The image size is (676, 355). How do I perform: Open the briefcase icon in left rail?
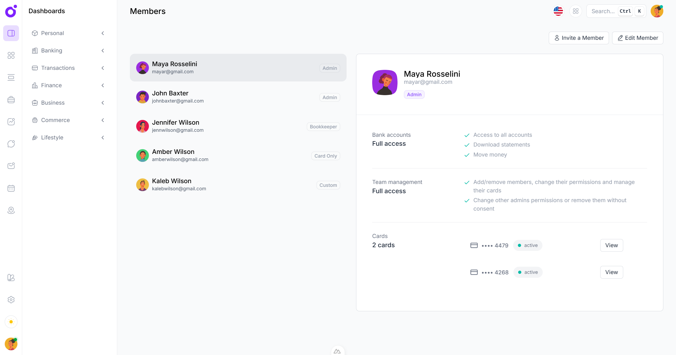pyautogui.click(x=11, y=100)
